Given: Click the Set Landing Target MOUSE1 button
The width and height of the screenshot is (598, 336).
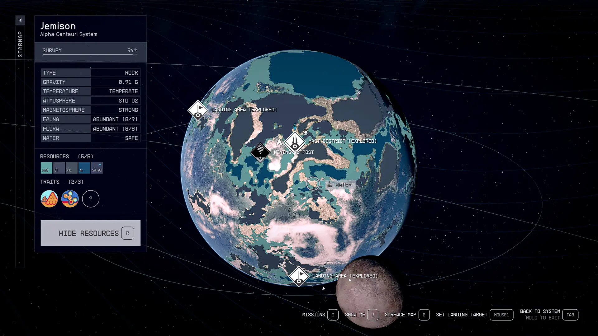Looking at the screenshot, I should 501,315.
